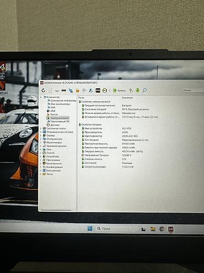Select the Конфигурация category
Screen dimensions: 204x273
point(53,167)
